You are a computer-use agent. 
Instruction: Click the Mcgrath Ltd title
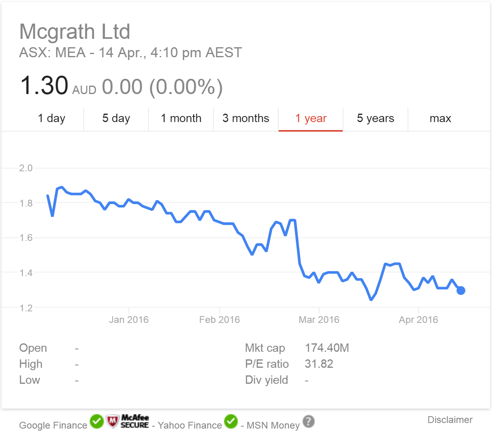click(x=75, y=32)
